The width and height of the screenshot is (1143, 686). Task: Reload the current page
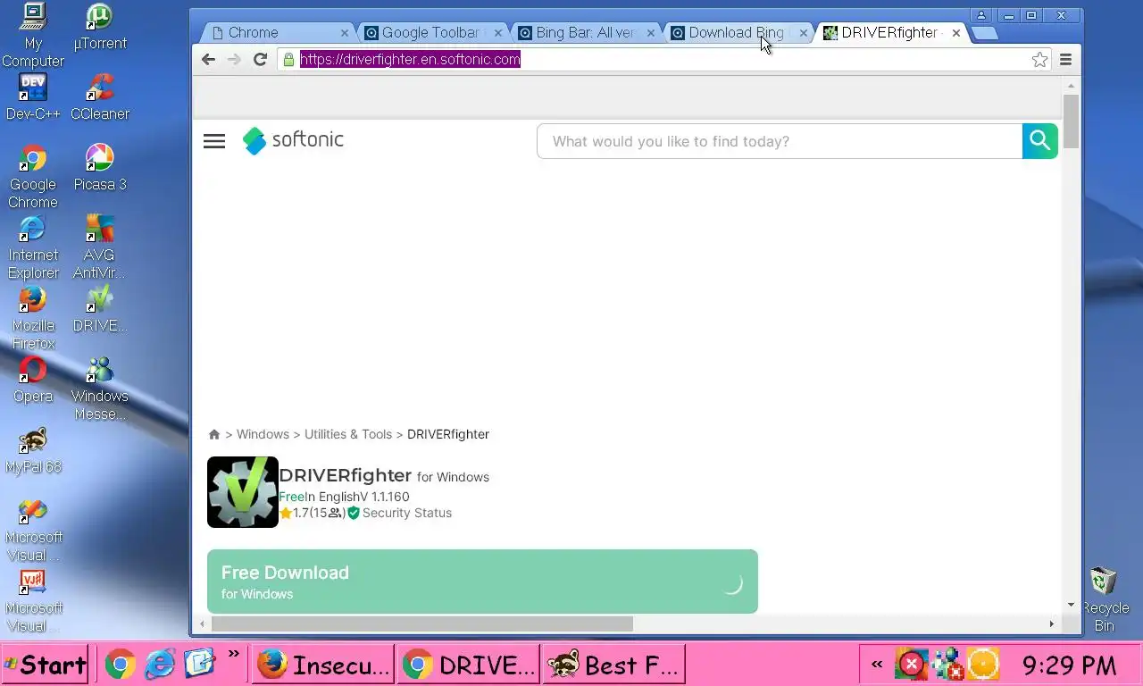[260, 59]
